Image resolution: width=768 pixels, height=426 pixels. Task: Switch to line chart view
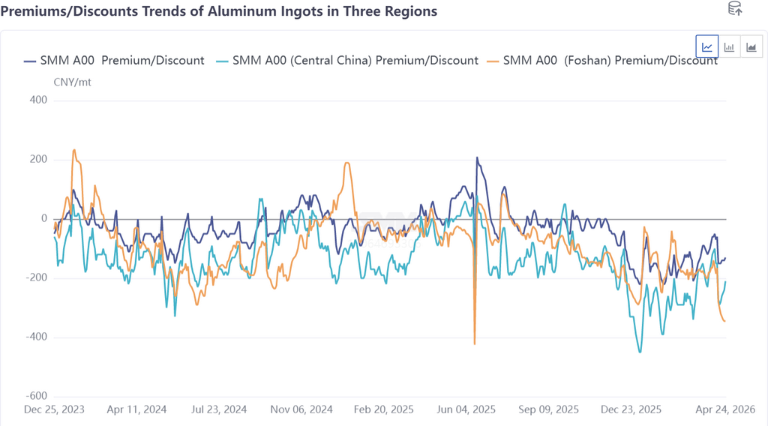click(x=706, y=47)
